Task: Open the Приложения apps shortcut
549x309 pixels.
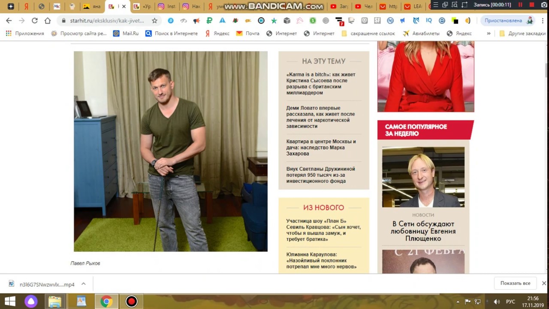Action: tap(24, 33)
